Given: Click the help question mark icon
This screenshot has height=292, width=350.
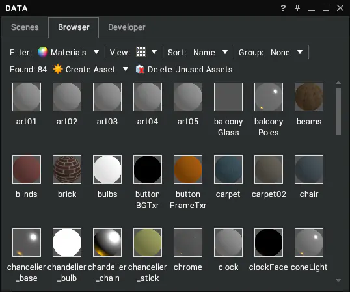Looking at the screenshot, I should [x=283, y=8].
